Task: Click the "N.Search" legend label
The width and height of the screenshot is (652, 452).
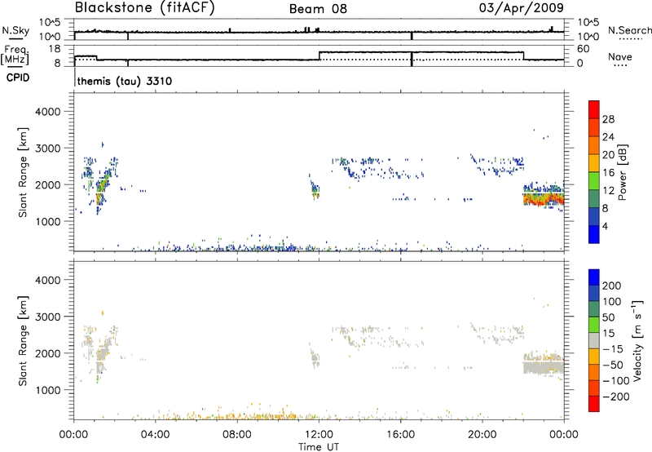Action: [630, 30]
